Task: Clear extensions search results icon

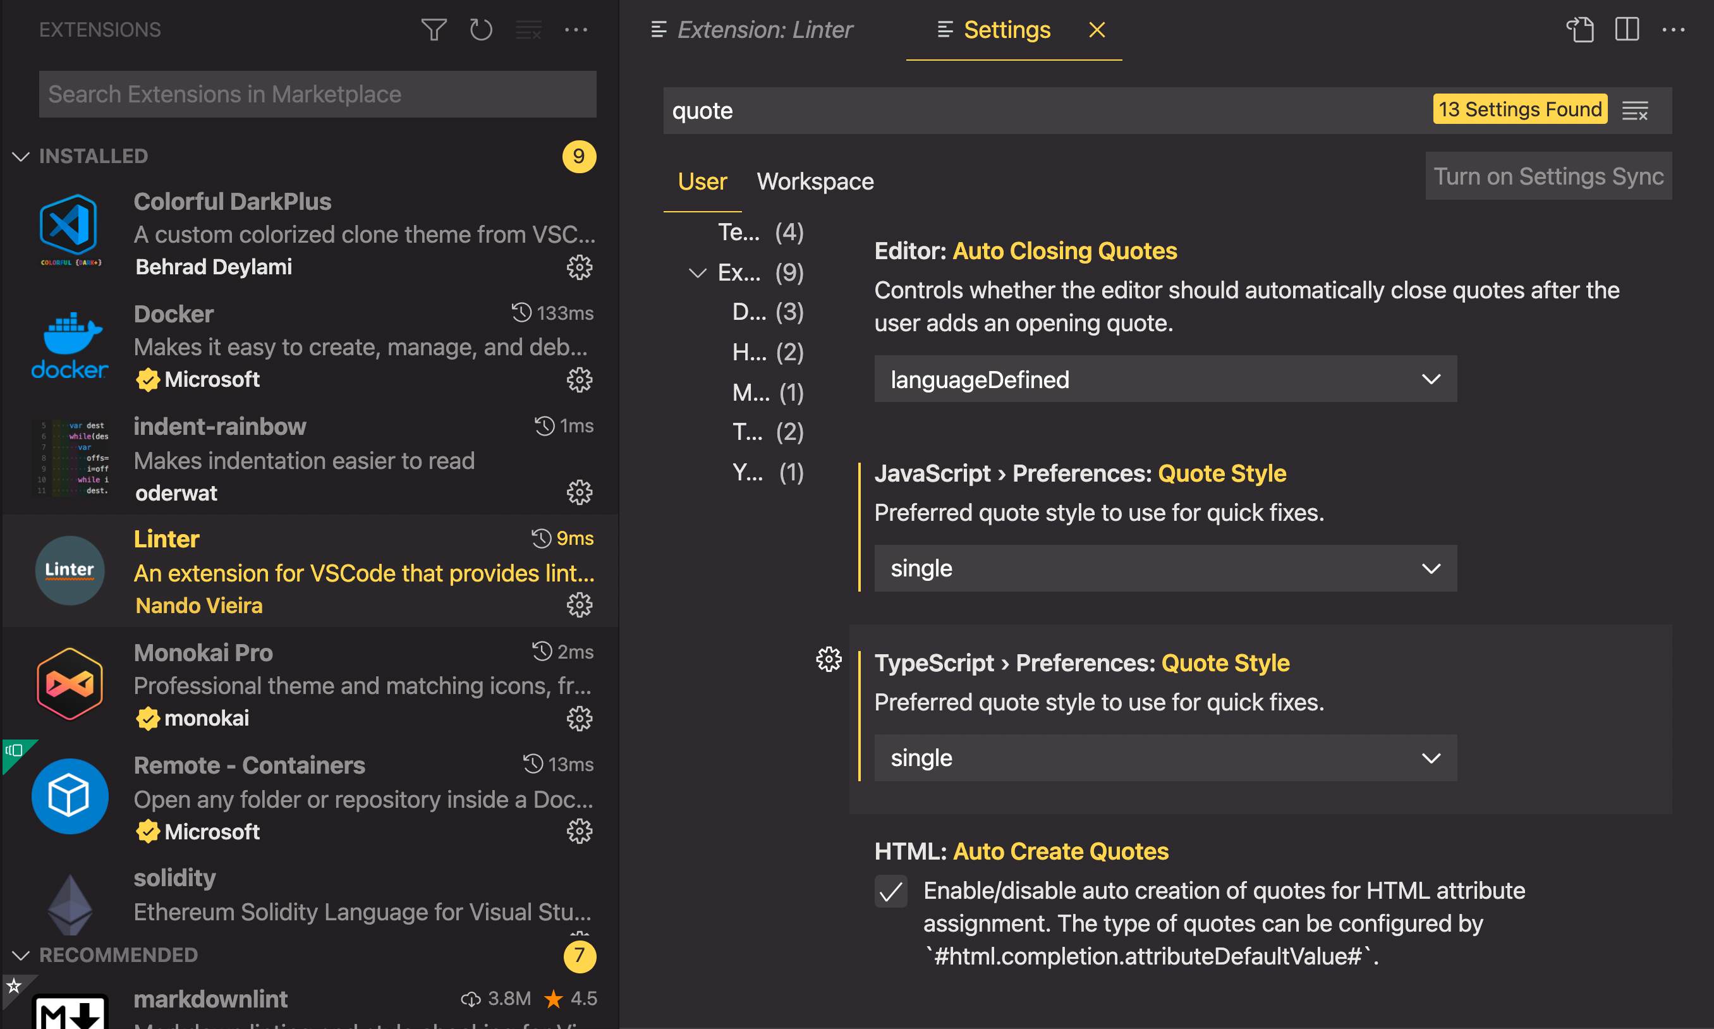Action: pos(528,29)
